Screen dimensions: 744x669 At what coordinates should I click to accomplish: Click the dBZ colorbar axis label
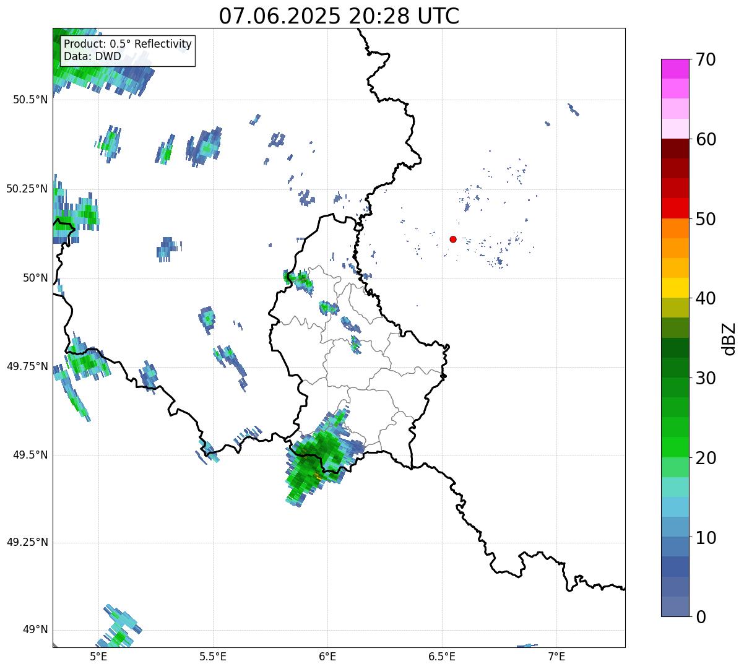tap(729, 339)
